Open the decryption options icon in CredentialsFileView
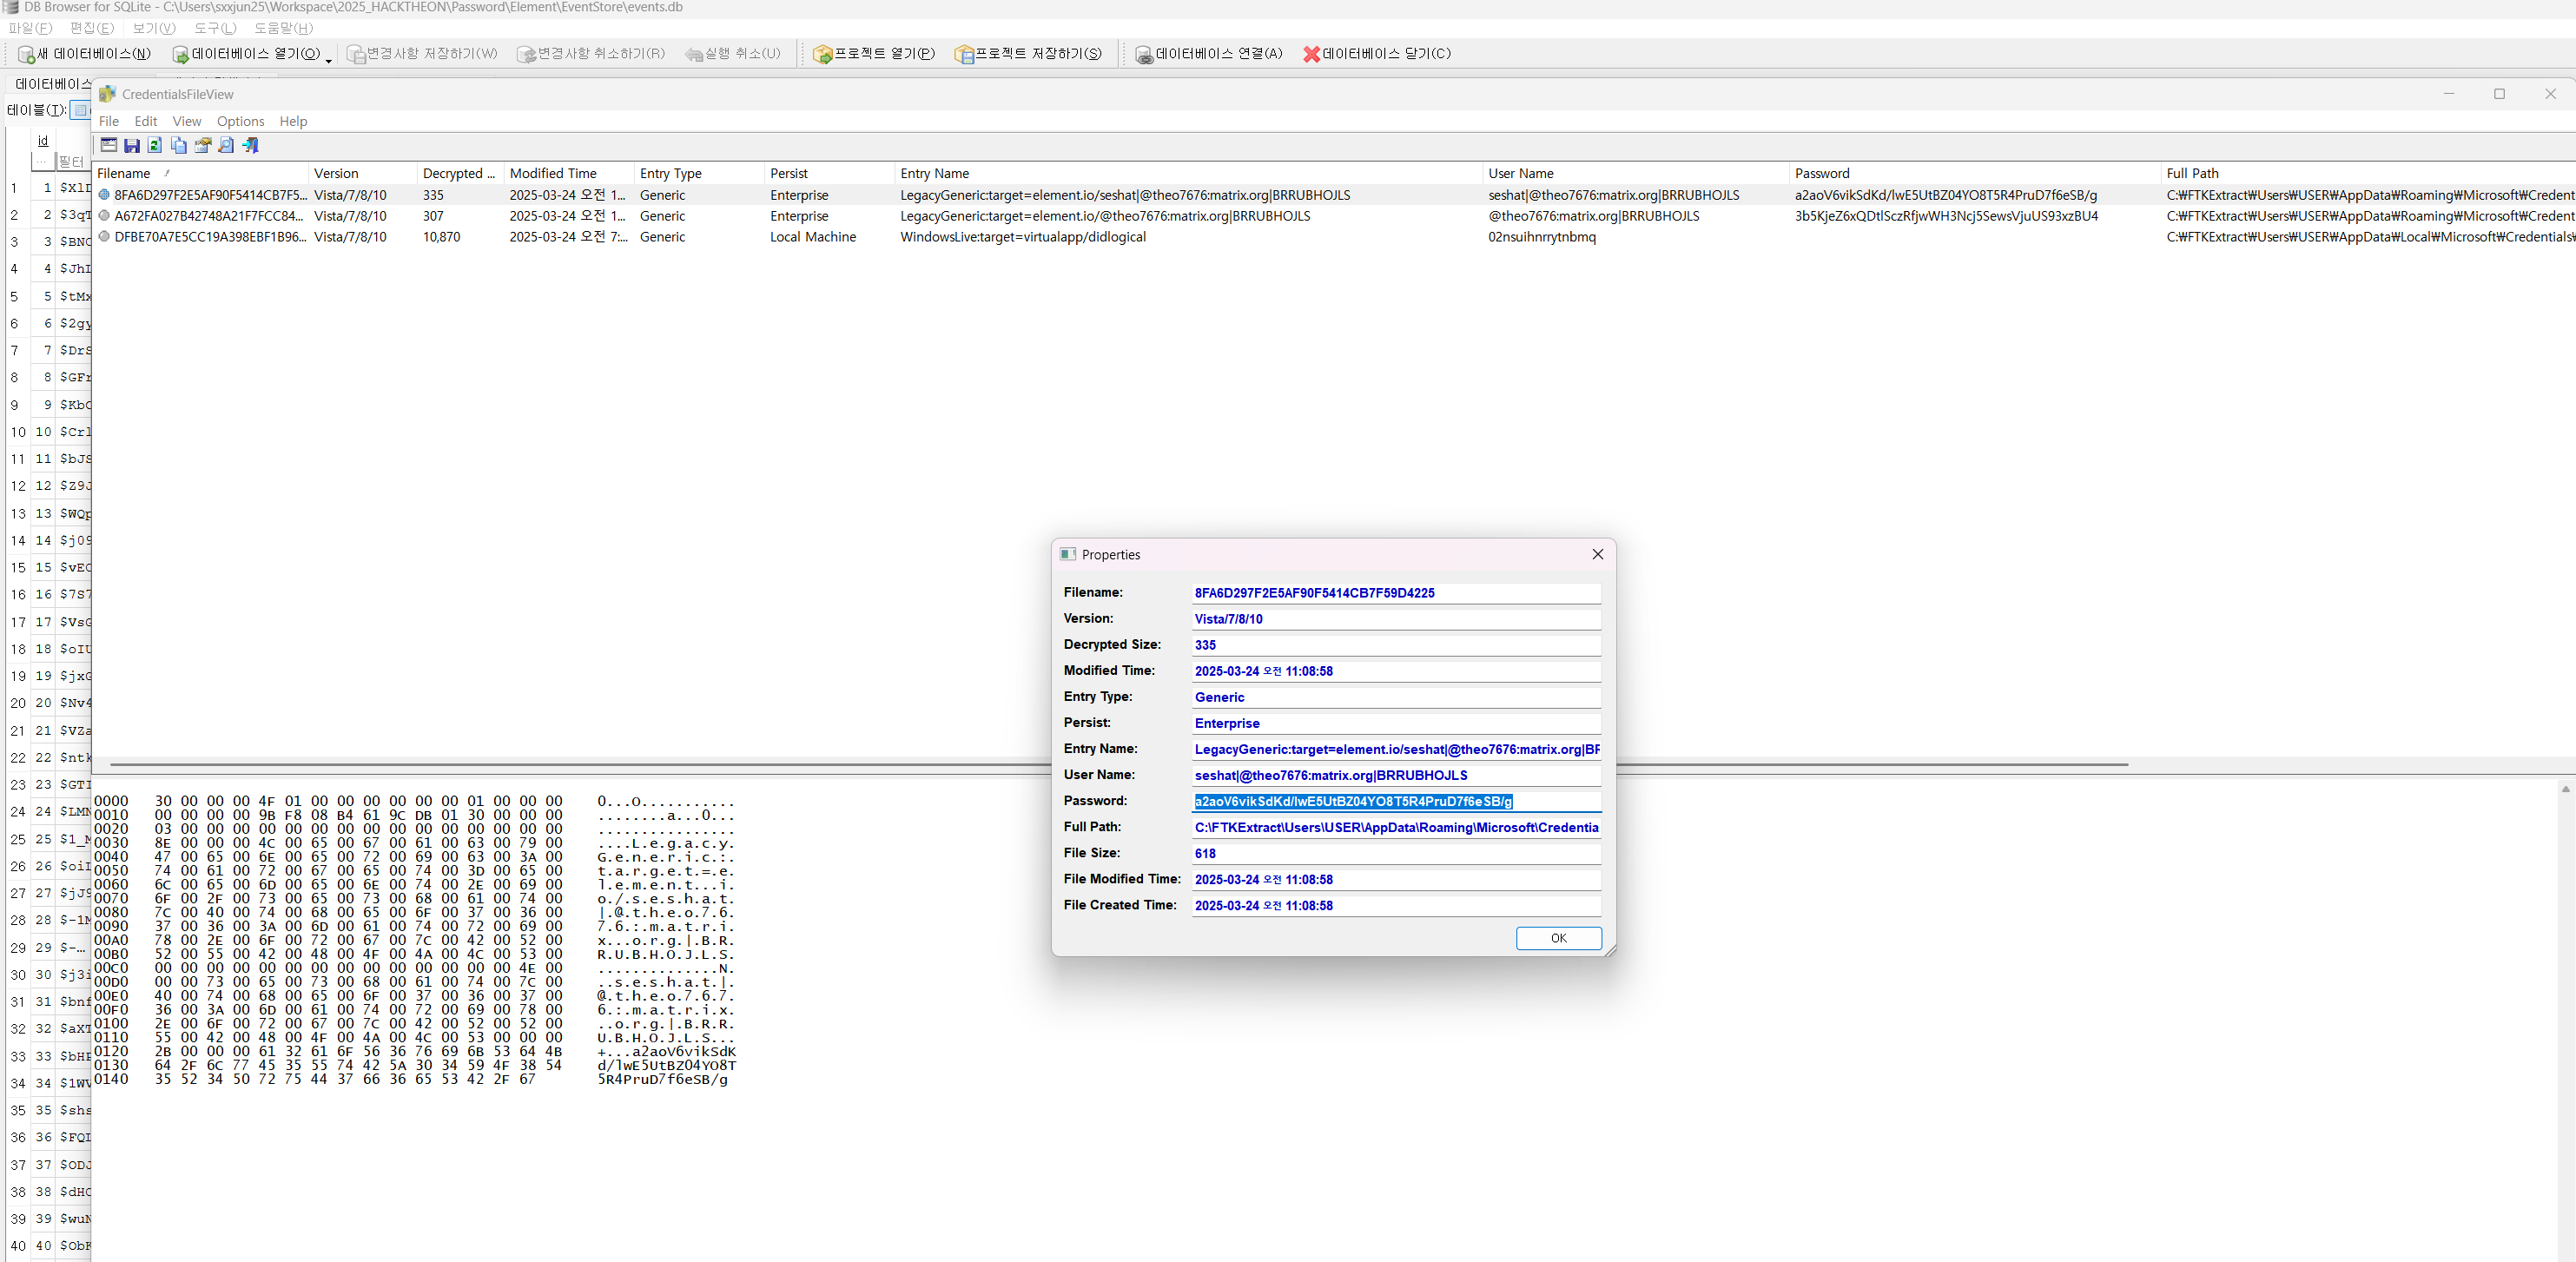Image resolution: width=2576 pixels, height=1262 pixels. coord(109,146)
